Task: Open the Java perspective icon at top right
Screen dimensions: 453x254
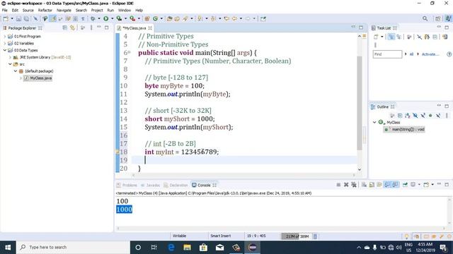Action: tap(448, 19)
